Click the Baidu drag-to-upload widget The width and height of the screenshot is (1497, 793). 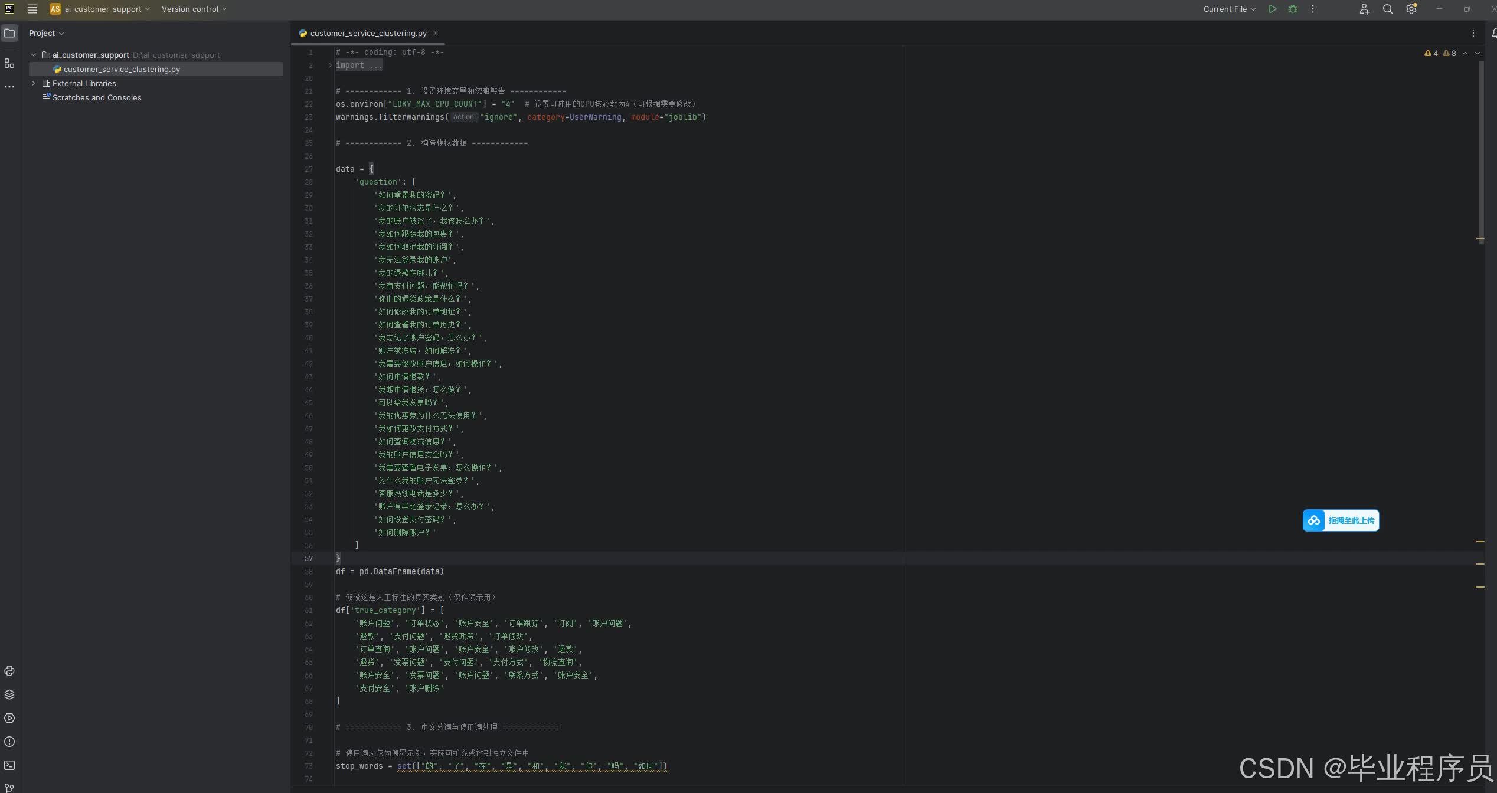click(x=1341, y=520)
